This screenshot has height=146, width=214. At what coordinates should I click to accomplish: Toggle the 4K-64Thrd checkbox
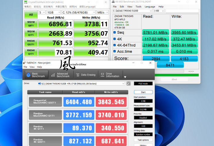click(x=115, y=45)
